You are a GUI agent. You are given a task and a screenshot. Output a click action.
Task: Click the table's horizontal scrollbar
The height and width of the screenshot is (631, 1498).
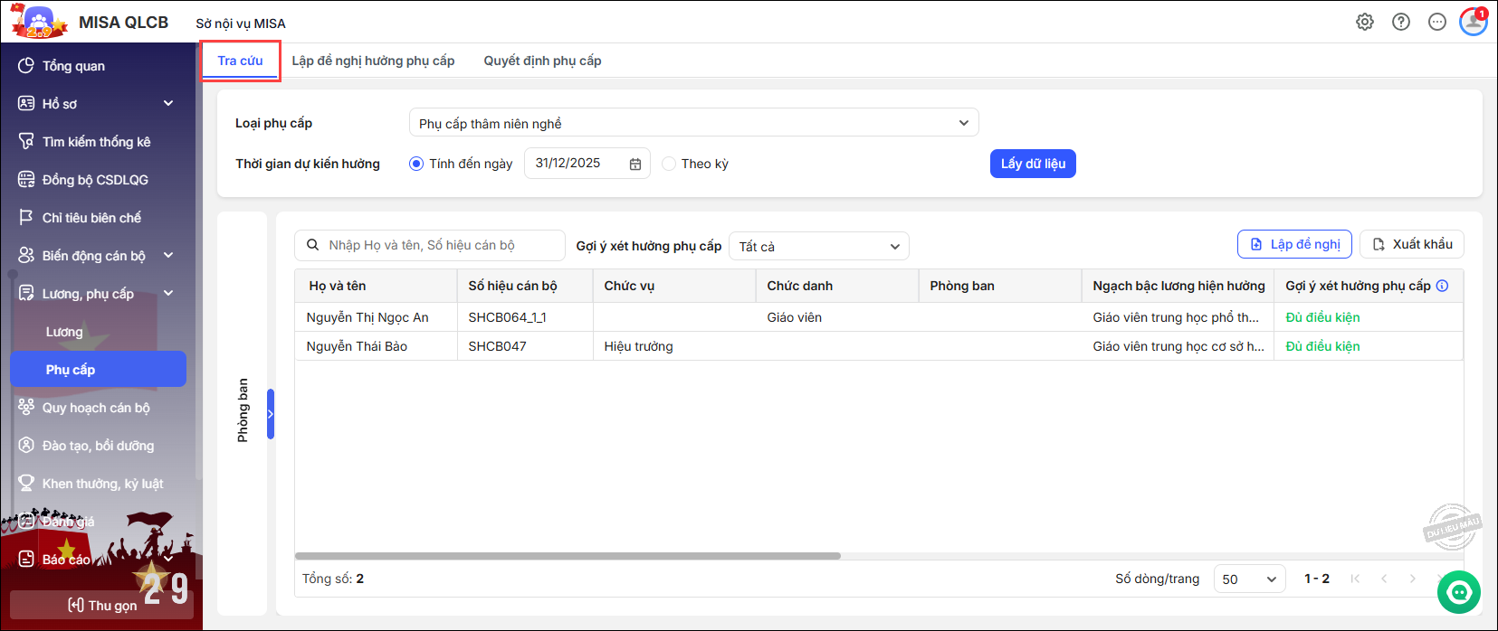pyautogui.click(x=568, y=556)
